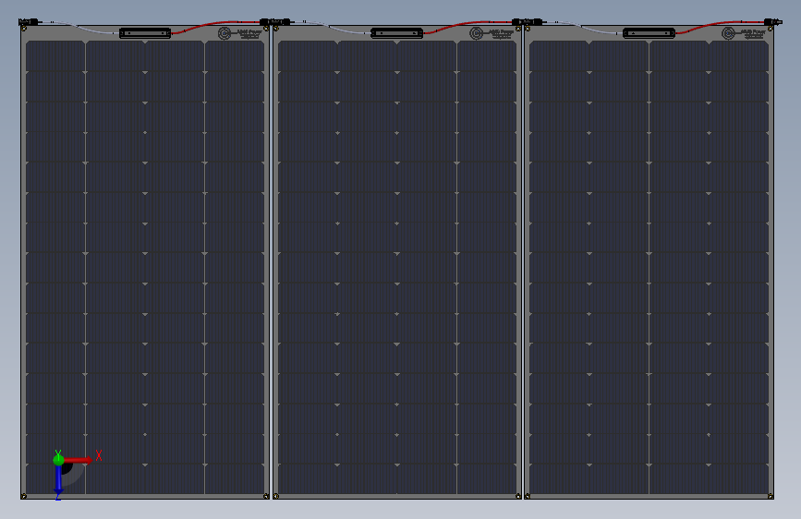Click the red X axis arrow of the triad
Screen dimensions: 801x519
pos(78,460)
